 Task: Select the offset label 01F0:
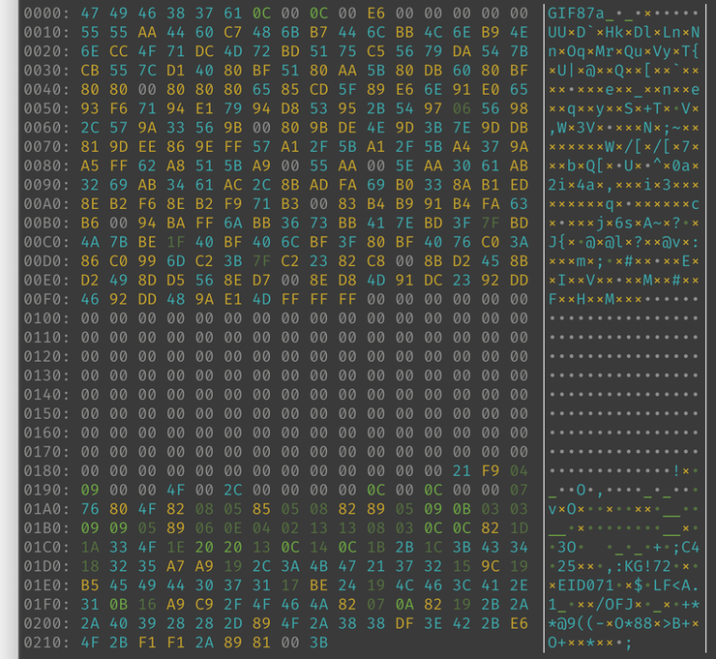pyautogui.click(x=46, y=605)
